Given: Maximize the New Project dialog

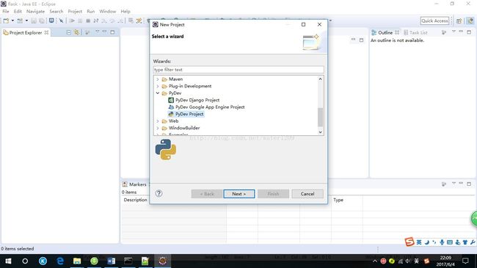Looking at the screenshot, I should tap(303, 24).
